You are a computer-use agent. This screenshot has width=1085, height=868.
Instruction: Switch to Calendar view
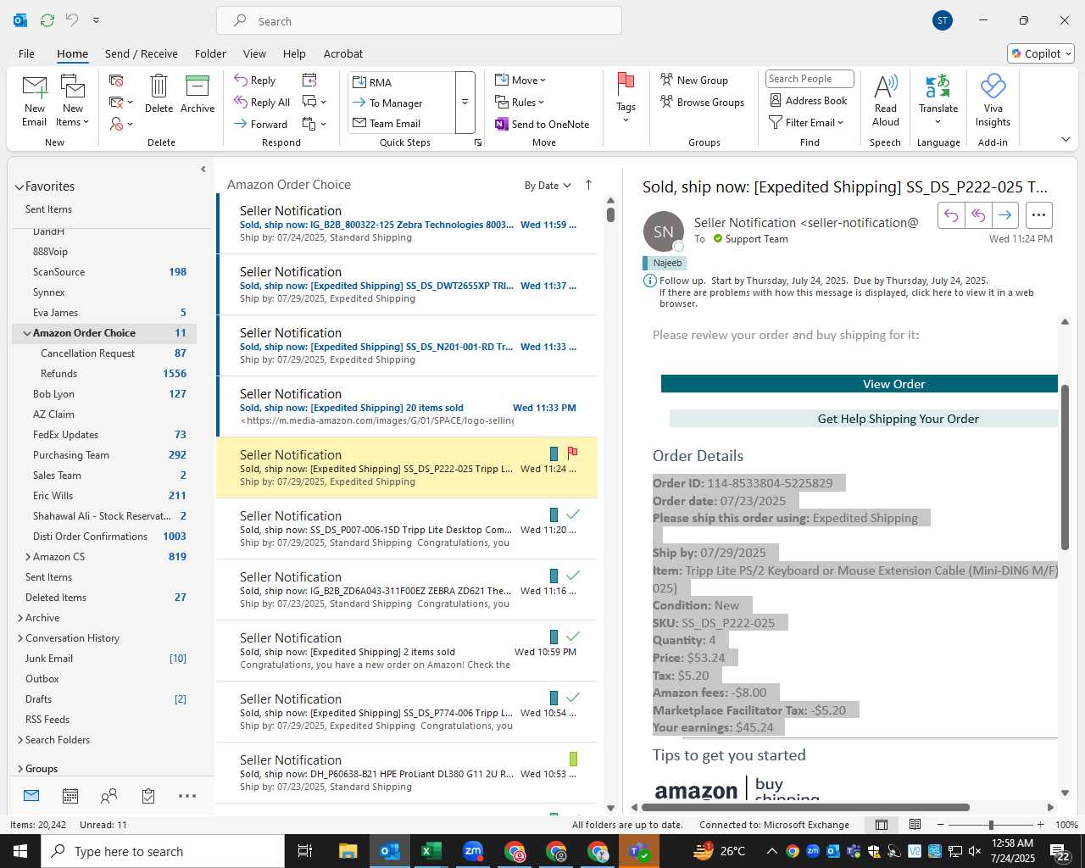tap(70, 796)
